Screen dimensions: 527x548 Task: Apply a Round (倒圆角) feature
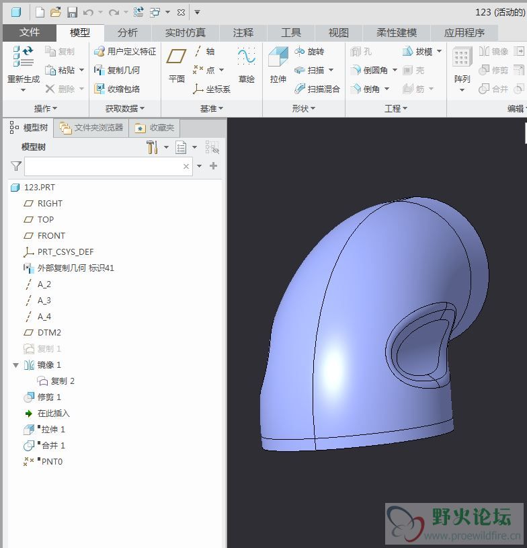pos(370,70)
